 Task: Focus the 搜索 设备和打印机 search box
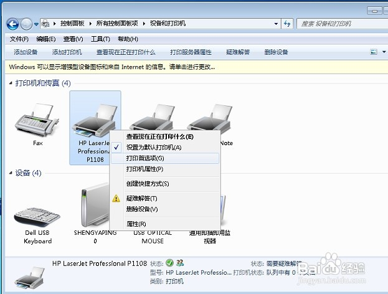[x=342, y=24]
